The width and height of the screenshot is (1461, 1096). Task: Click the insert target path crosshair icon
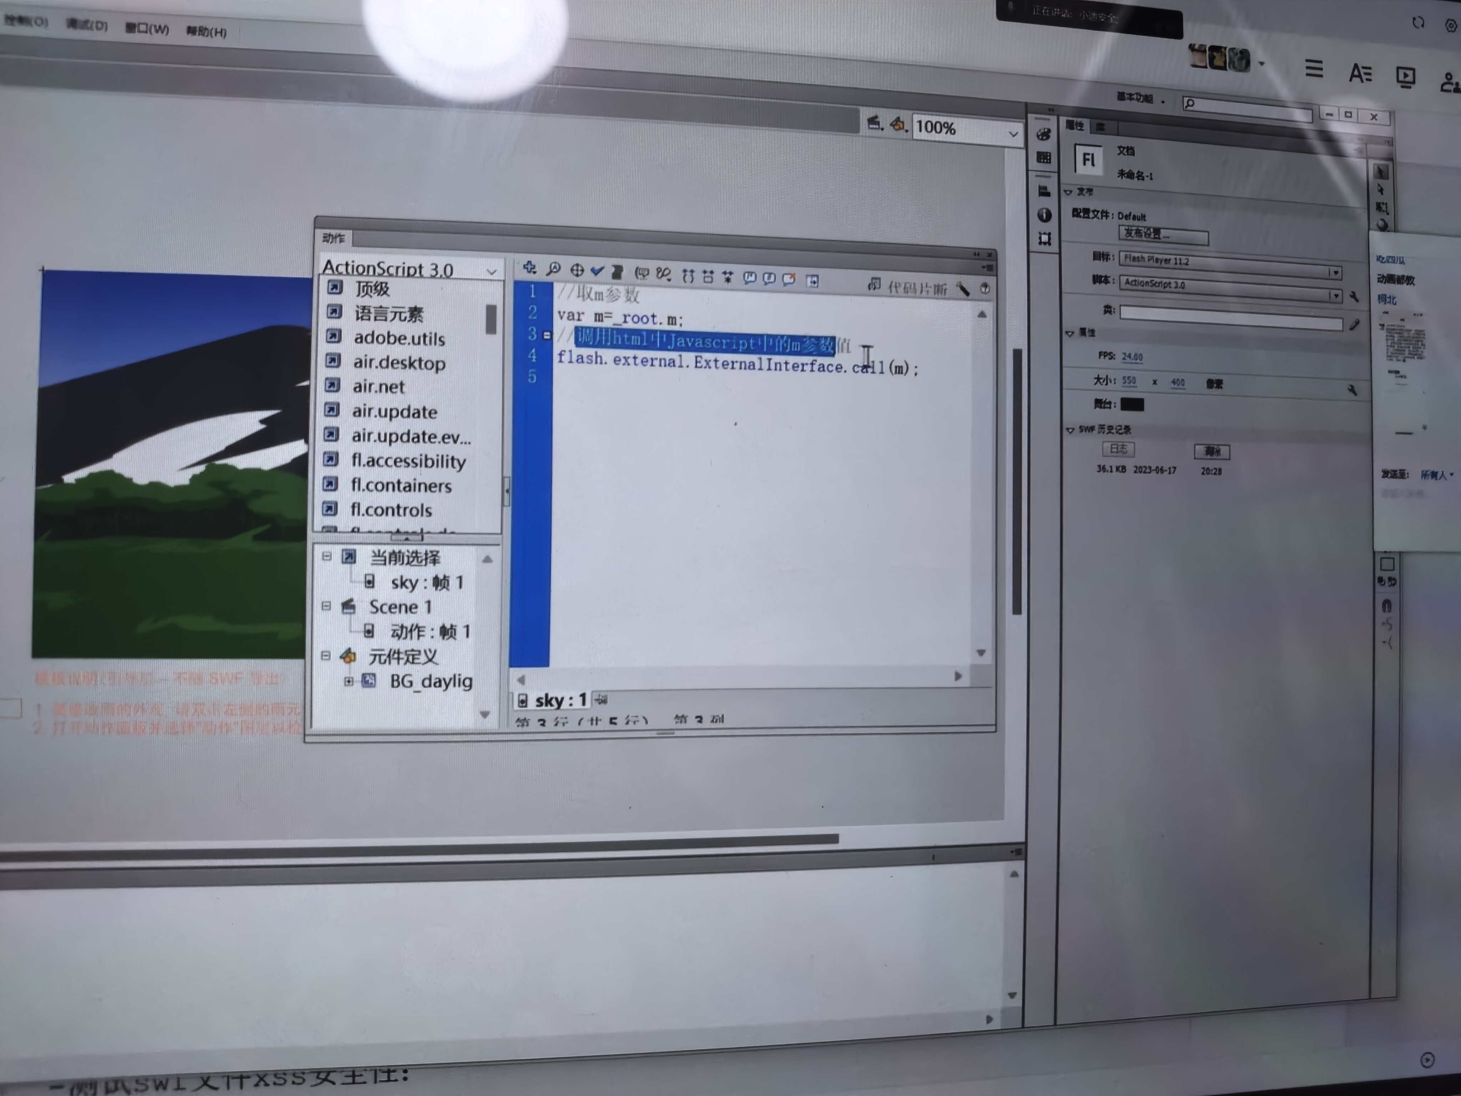577,270
